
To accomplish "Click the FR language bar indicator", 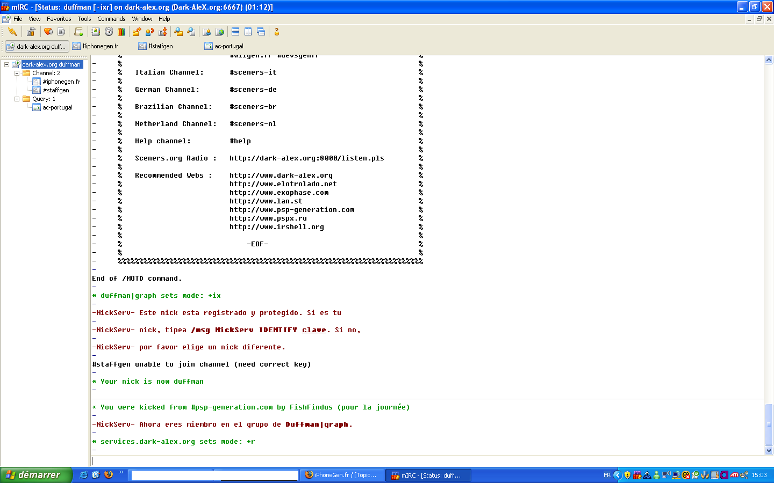I will pos(607,475).
